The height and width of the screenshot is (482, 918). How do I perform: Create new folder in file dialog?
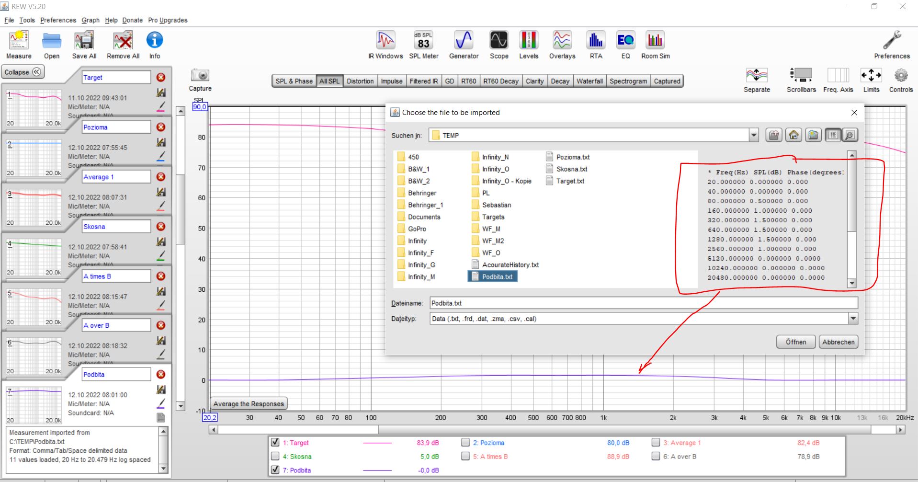point(813,135)
